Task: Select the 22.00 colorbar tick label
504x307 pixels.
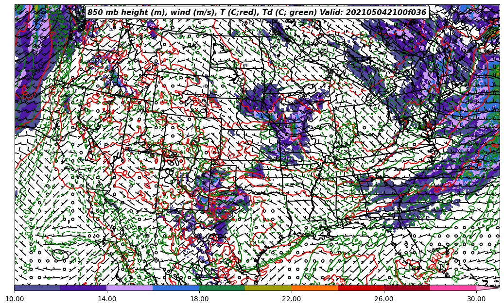Action: [x=292, y=299]
